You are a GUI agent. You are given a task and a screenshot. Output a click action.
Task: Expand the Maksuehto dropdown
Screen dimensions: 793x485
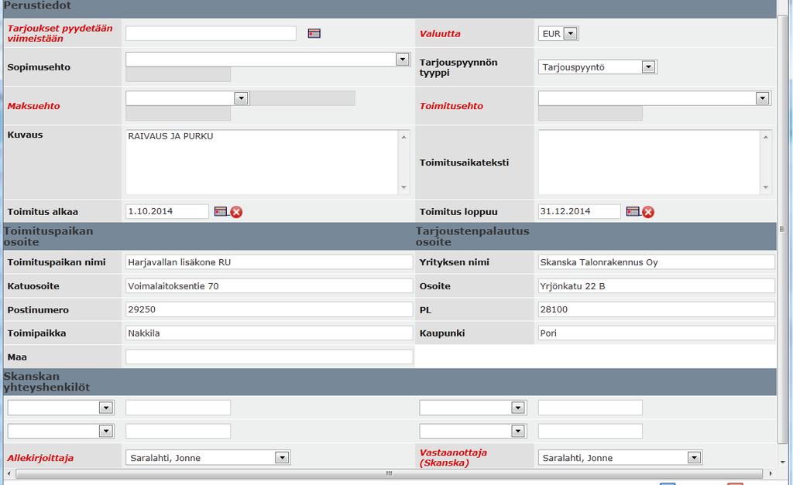[242, 98]
